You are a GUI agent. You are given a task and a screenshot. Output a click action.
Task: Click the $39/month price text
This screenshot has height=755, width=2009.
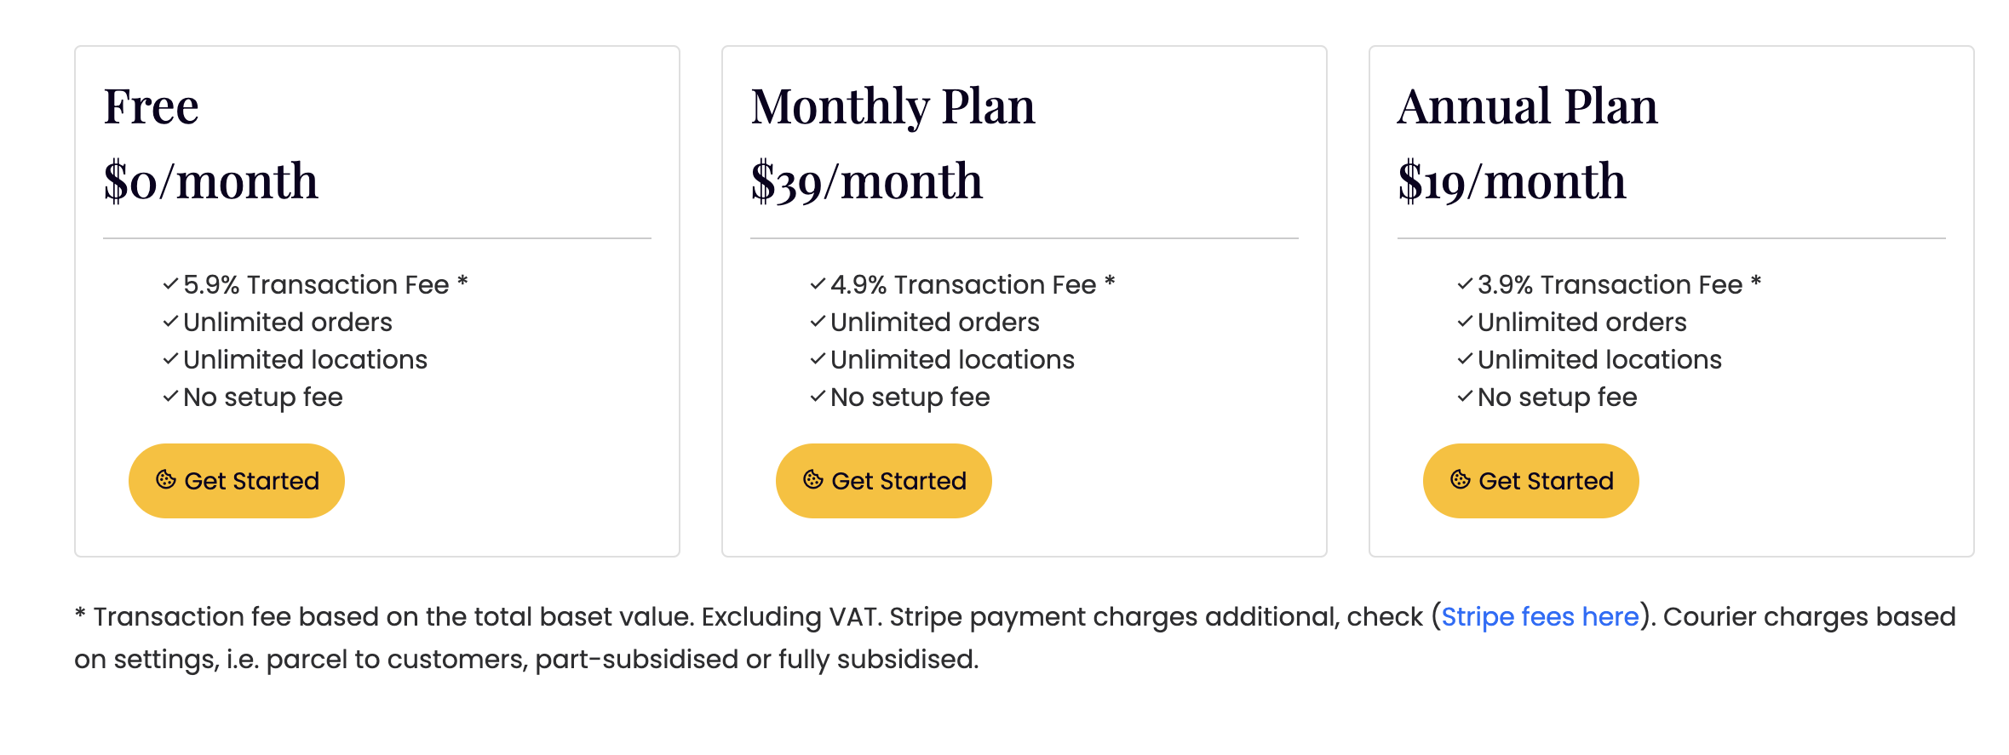tap(867, 181)
